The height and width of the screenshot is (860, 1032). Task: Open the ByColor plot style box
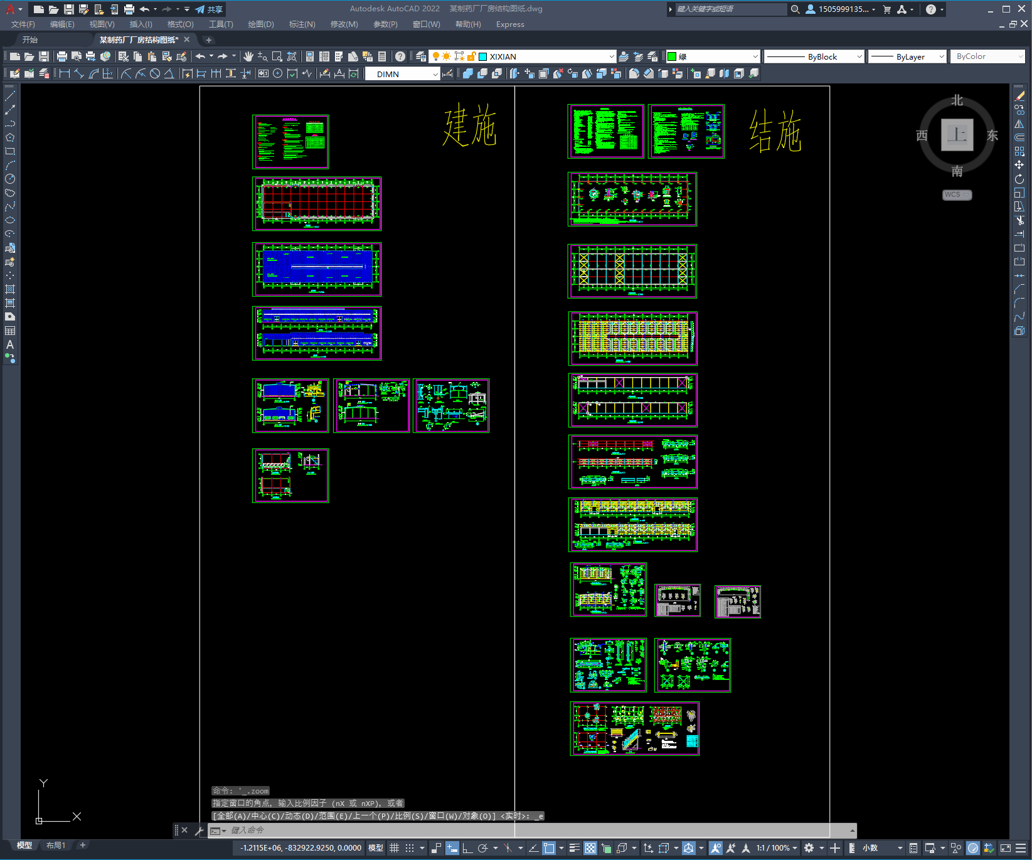[987, 56]
